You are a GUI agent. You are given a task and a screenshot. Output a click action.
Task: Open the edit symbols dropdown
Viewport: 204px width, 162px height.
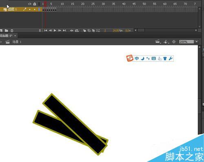coord(166,42)
